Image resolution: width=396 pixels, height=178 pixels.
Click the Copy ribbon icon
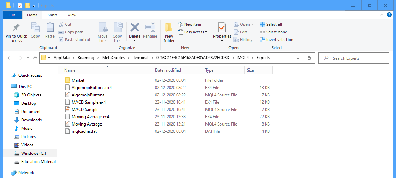pyautogui.click(x=35, y=27)
